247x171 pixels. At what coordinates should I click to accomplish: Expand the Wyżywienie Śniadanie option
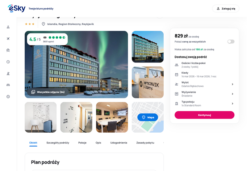204,94
